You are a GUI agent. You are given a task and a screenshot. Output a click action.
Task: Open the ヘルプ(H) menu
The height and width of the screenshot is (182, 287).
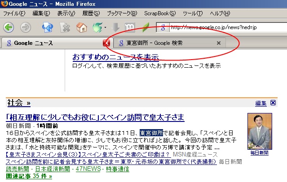coord(220,13)
